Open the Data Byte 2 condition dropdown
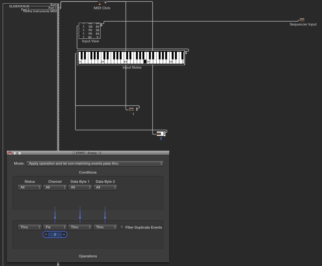 click(105, 187)
